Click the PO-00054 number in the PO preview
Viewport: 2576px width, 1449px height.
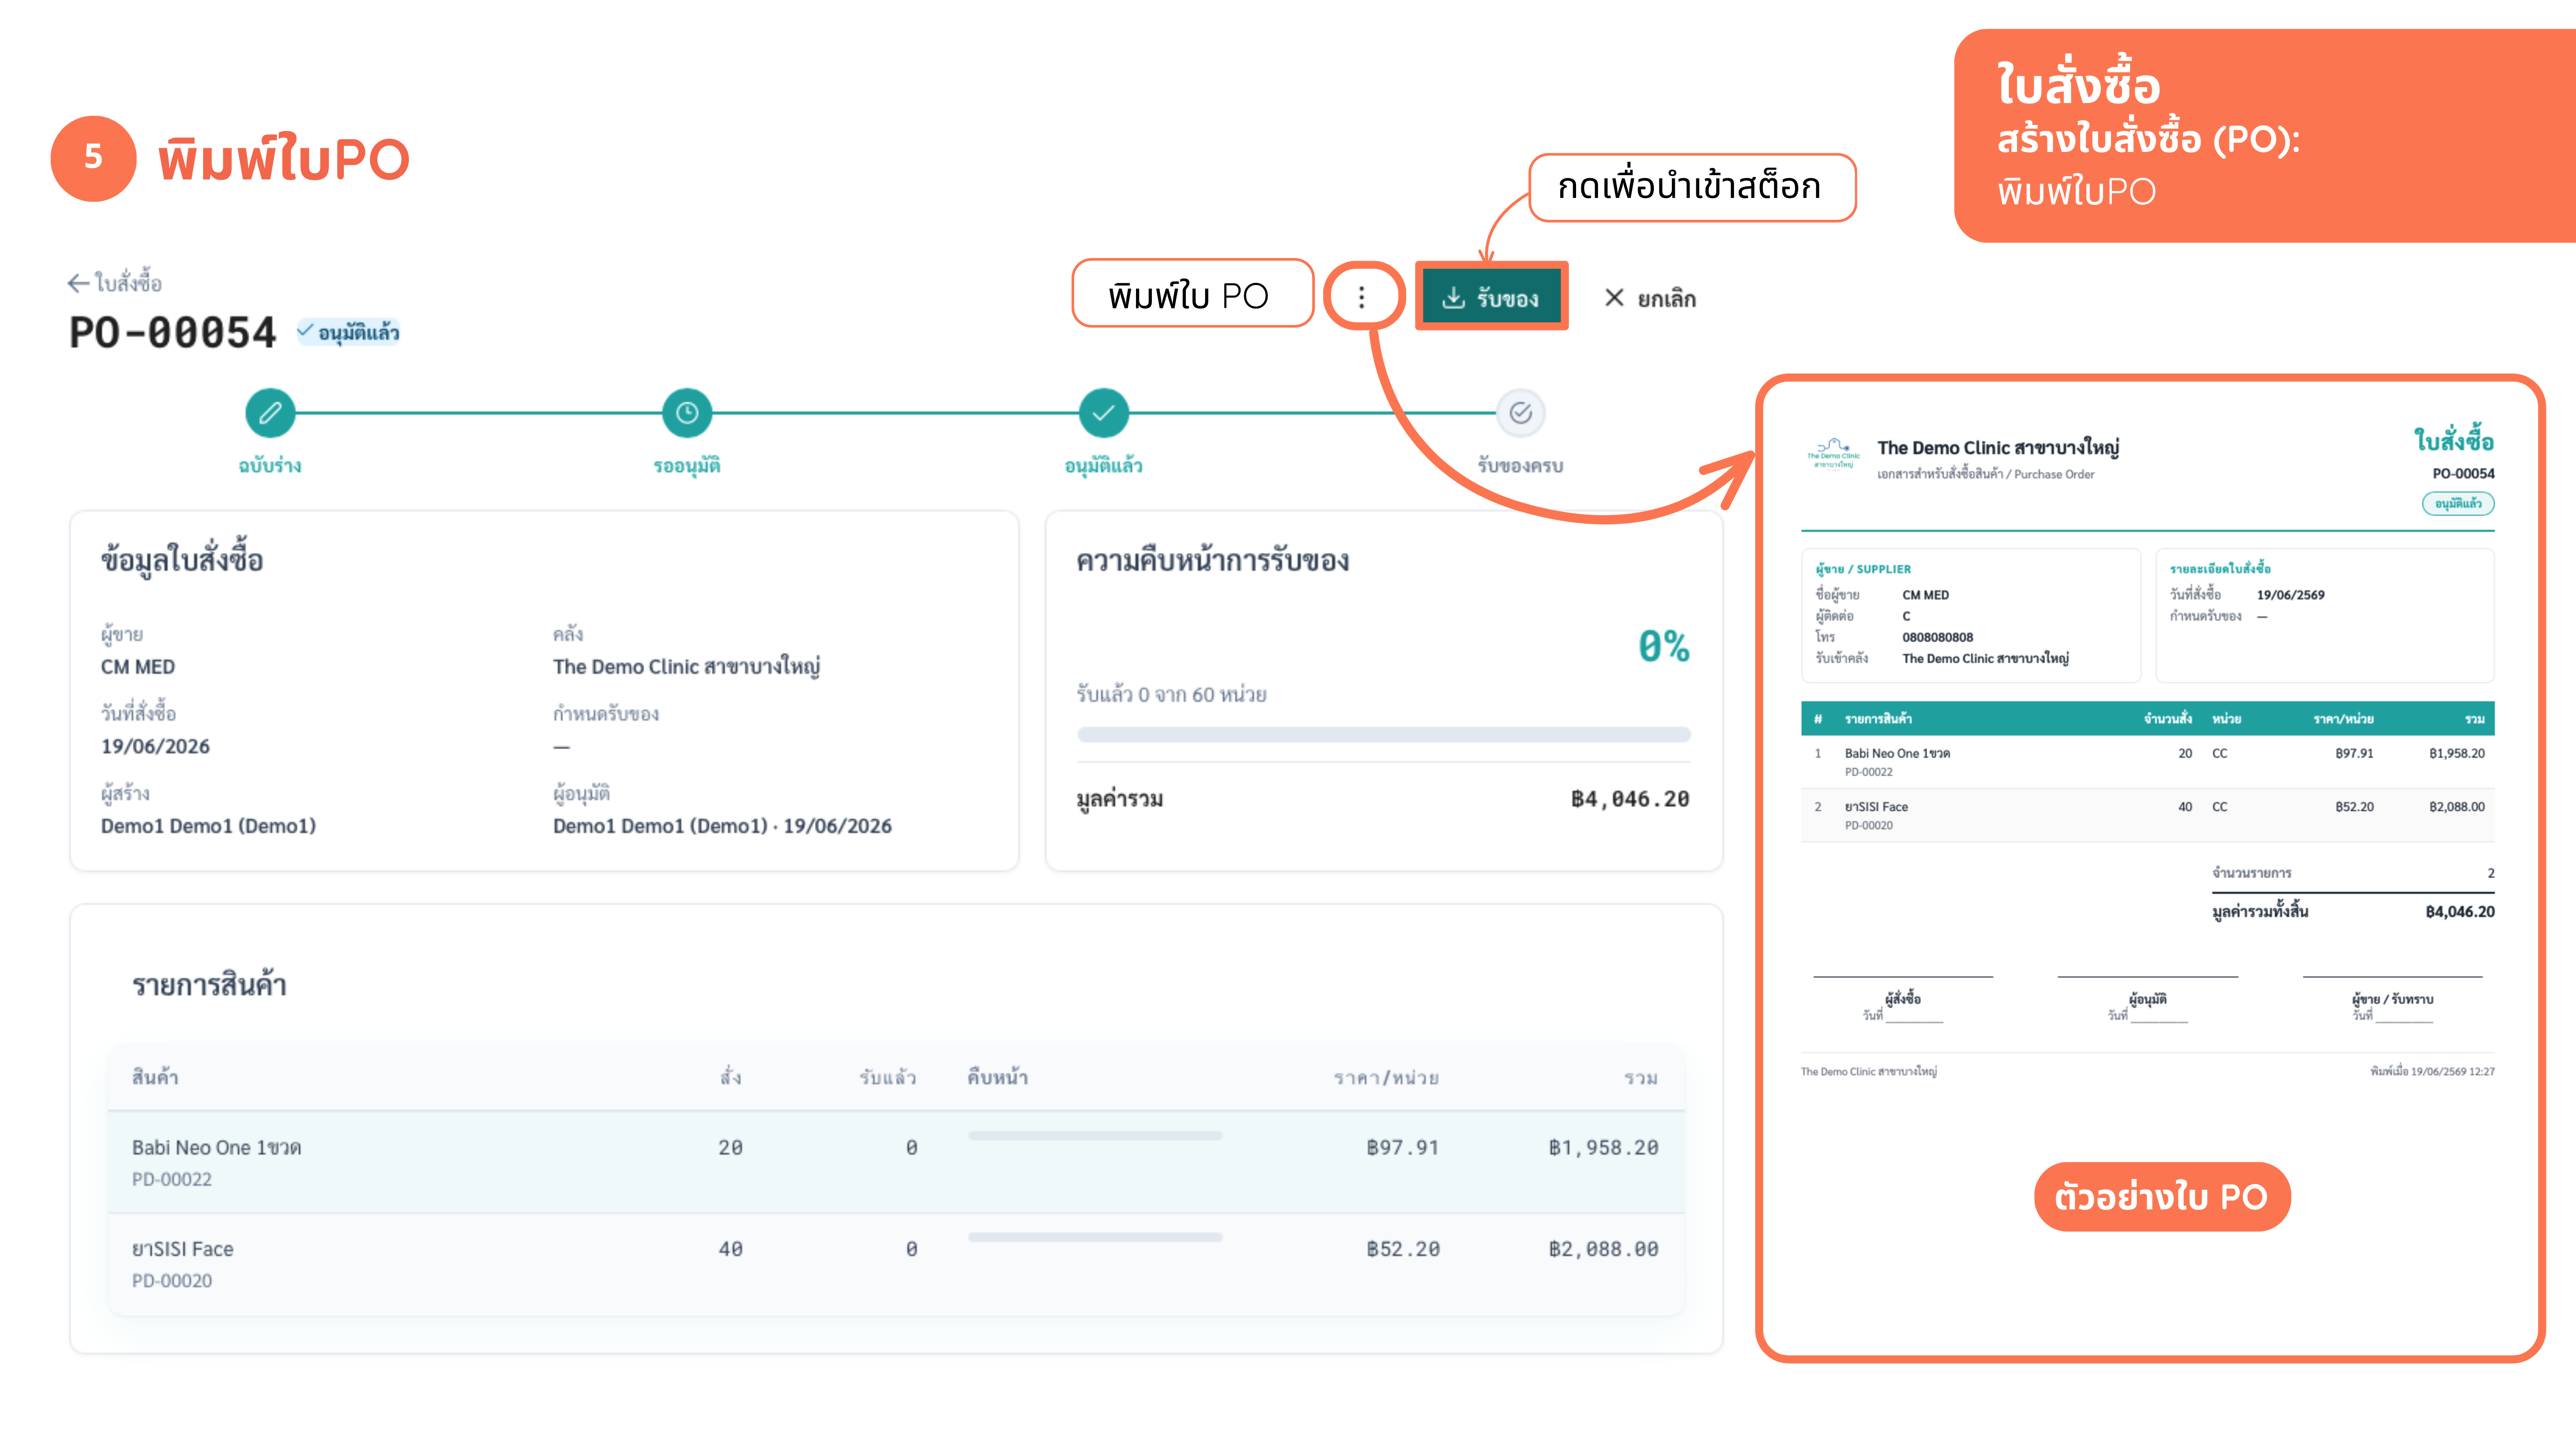click(x=2463, y=473)
